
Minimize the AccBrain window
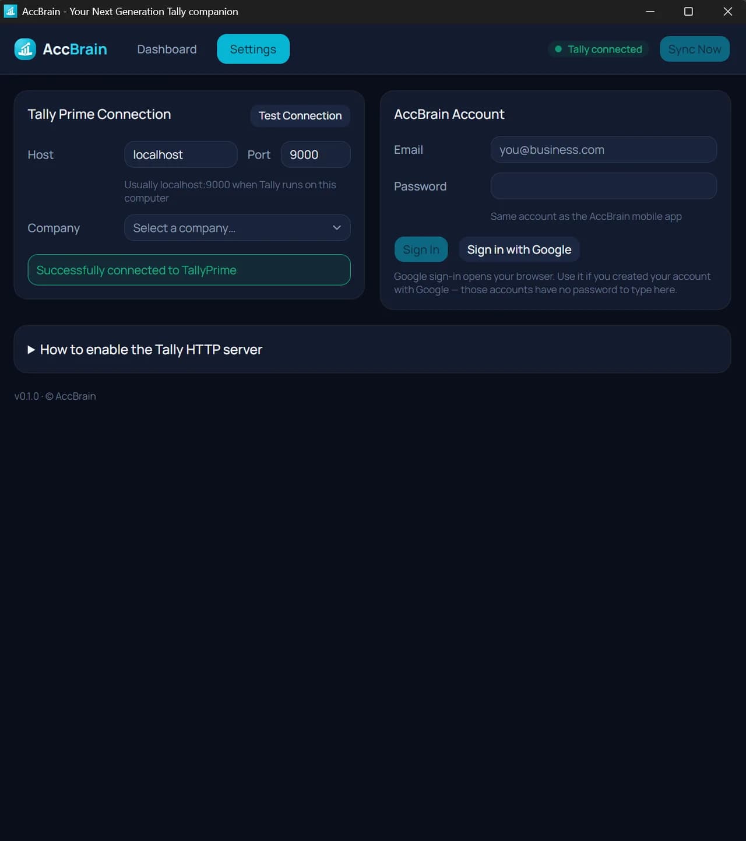click(x=650, y=12)
